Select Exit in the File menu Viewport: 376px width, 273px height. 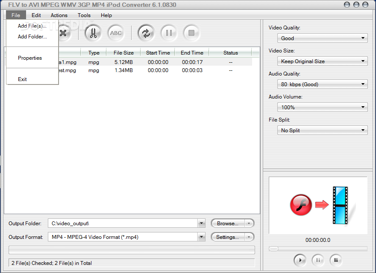32,79
